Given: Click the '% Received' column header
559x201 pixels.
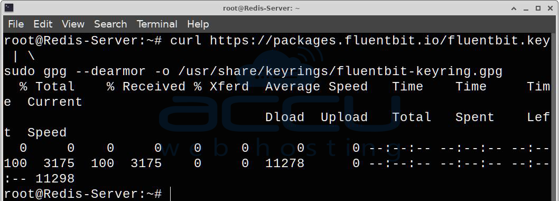Looking at the screenshot, I should click(x=146, y=87).
